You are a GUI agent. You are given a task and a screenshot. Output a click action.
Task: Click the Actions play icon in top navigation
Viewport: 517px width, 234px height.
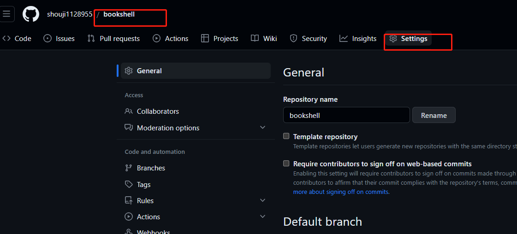[x=157, y=39]
